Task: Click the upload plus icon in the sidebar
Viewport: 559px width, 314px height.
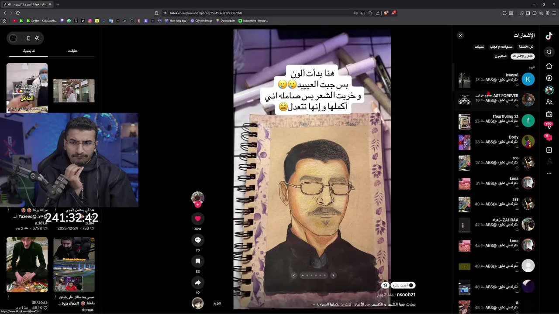Action: (x=549, y=150)
